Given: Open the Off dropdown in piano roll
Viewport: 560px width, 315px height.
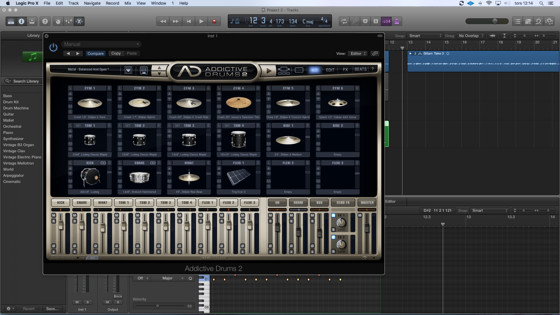Looking at the screenshot, I should click(x=142, y=278).
